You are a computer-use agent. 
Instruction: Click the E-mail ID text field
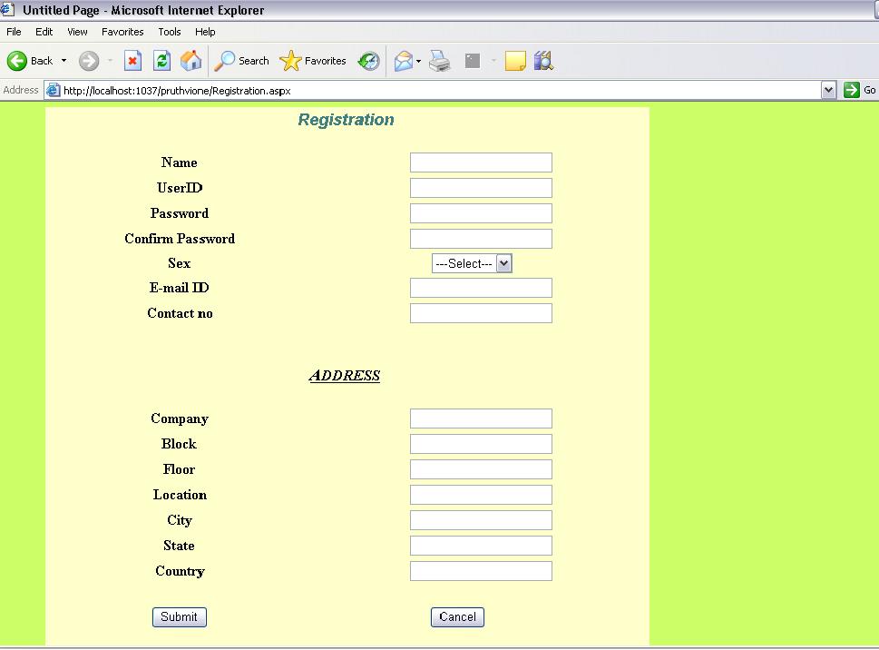point(481,288)
